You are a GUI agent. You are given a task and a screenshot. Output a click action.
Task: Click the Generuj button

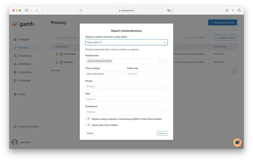tap(162, 133)
